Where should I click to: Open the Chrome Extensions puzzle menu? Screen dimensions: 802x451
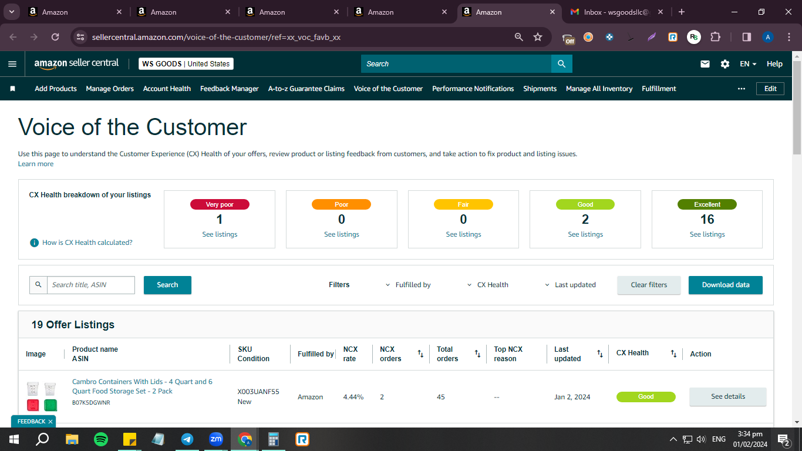coord(715,37)
